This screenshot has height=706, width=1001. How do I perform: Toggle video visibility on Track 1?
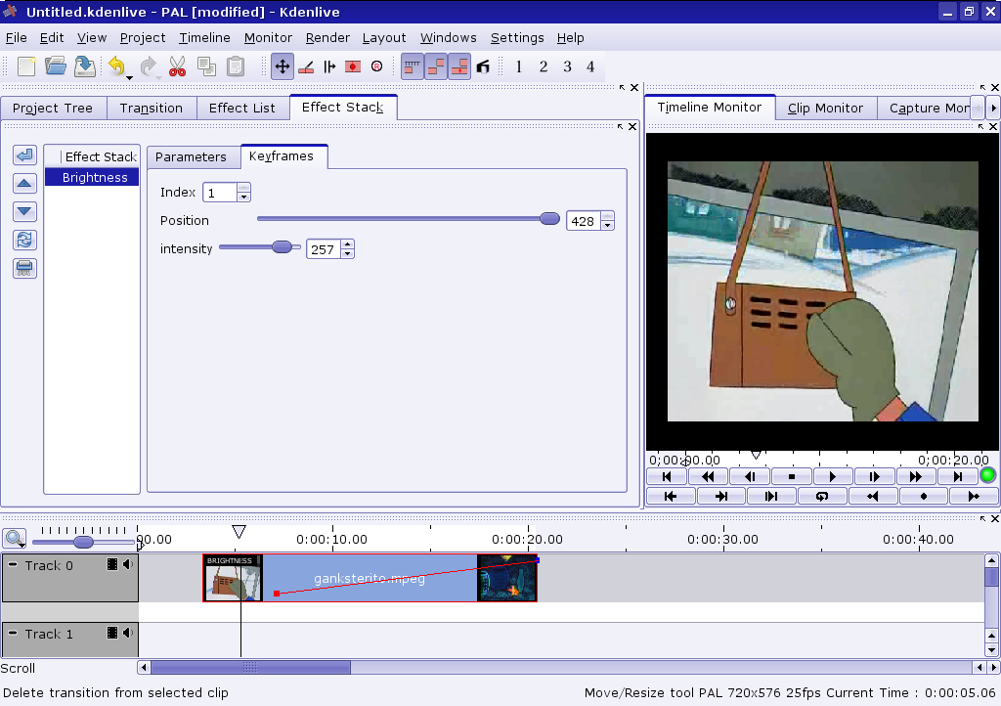click(x=112, y=633)
